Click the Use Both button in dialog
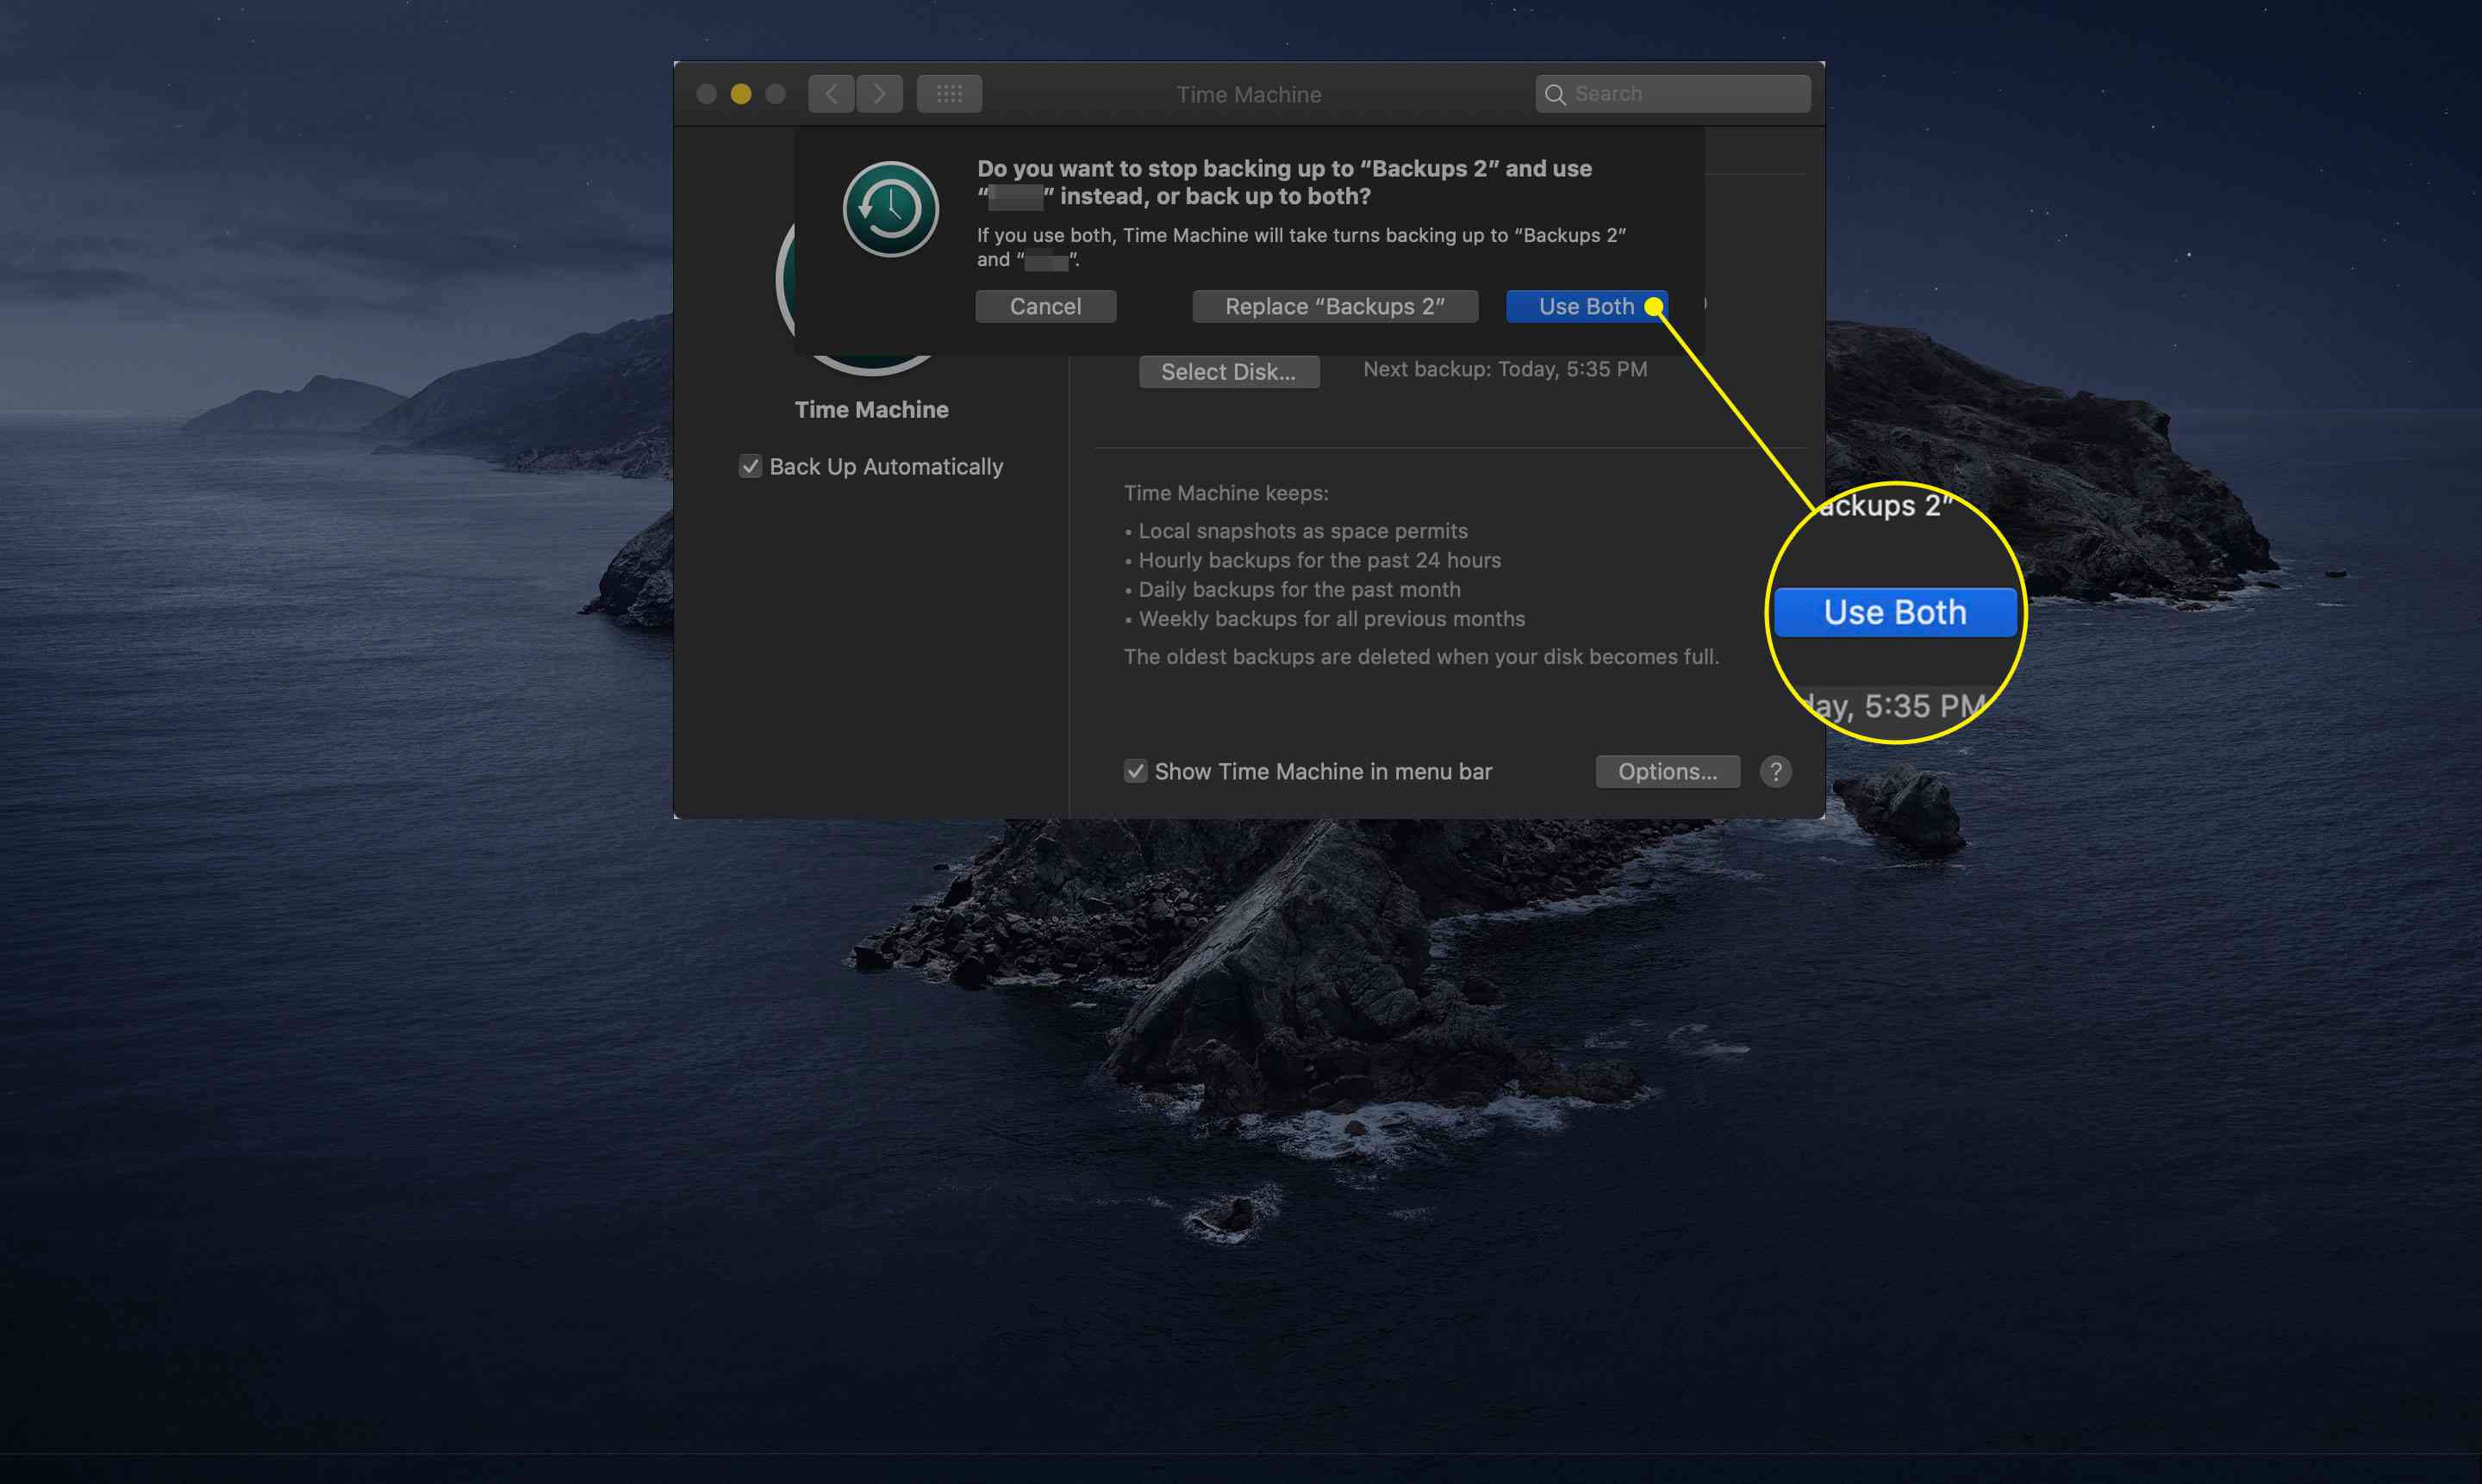The height and width of the screenshot is (1484, 2482). 1586,307
